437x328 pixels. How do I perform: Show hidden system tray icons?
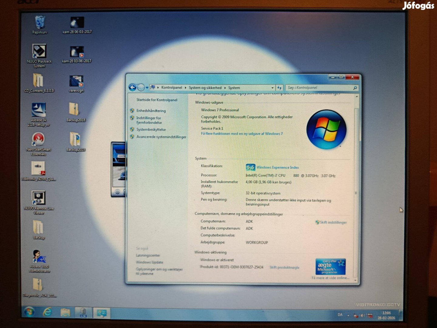coord(348,316)
